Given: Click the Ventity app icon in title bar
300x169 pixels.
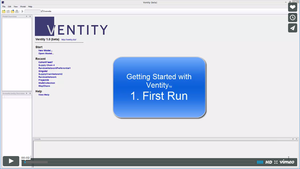Looking at the screenshot, I should click(x=3, y=2).
